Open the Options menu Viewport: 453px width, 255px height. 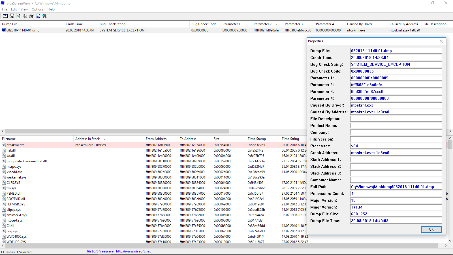(x=38, y=9)
